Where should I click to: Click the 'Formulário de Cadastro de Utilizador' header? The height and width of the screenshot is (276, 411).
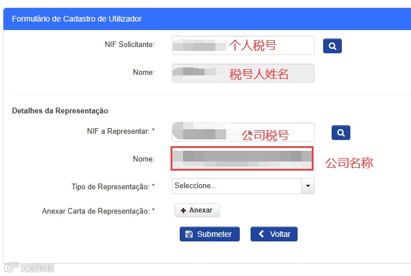[x=77, y=19]
